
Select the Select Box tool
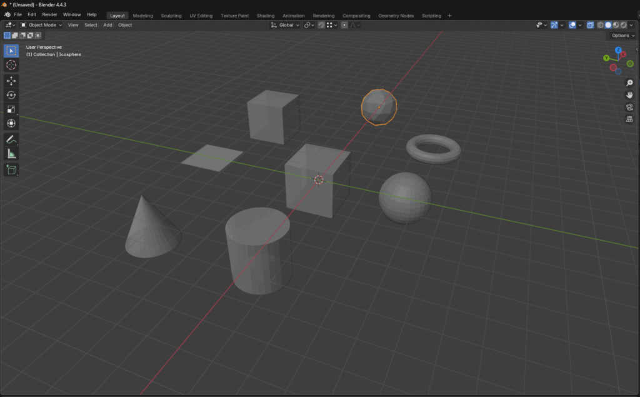click(11, 51)
